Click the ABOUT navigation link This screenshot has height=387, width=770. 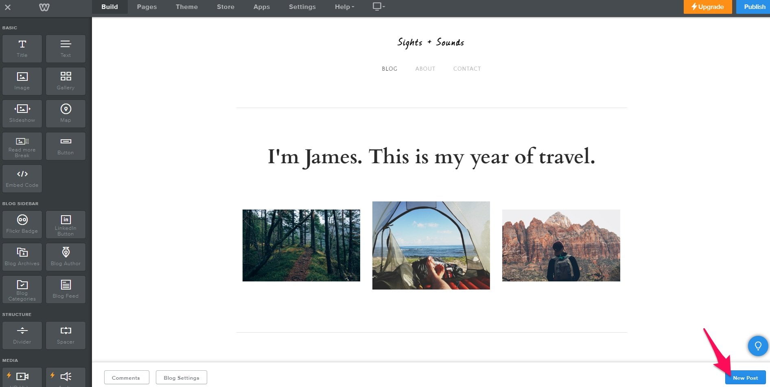(x=425, y=69)
